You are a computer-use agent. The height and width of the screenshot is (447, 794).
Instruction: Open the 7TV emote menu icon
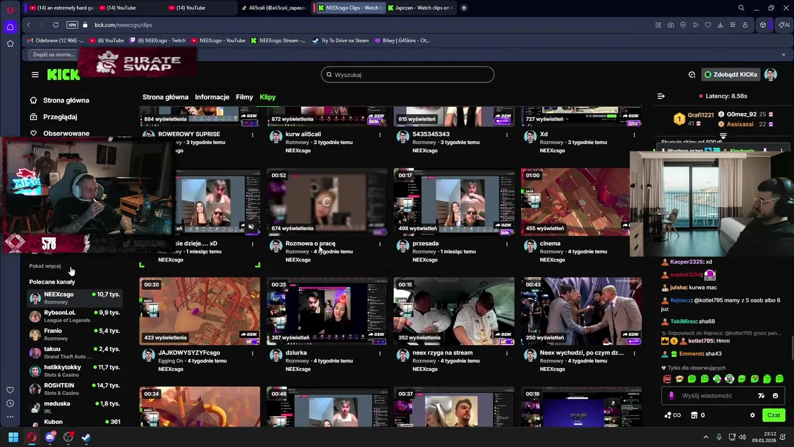tap(761, 395)
